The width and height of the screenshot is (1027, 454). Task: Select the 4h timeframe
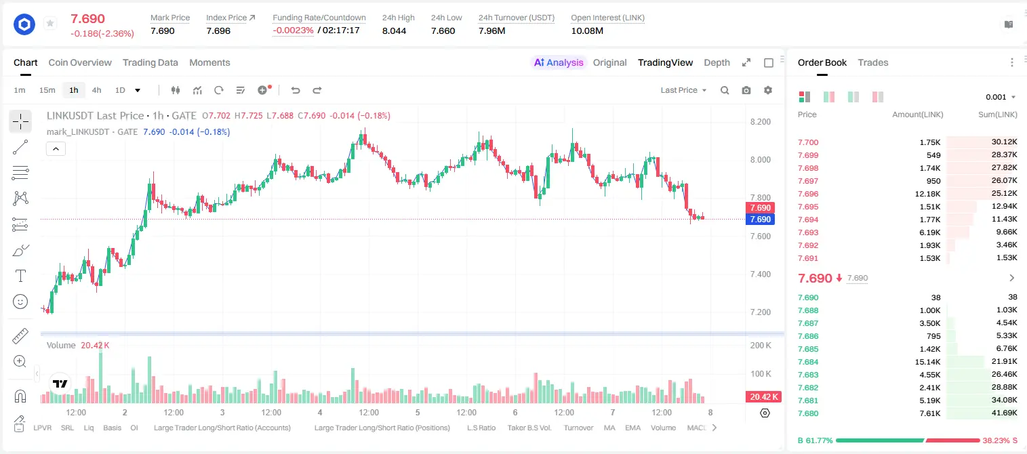[97, 90]
